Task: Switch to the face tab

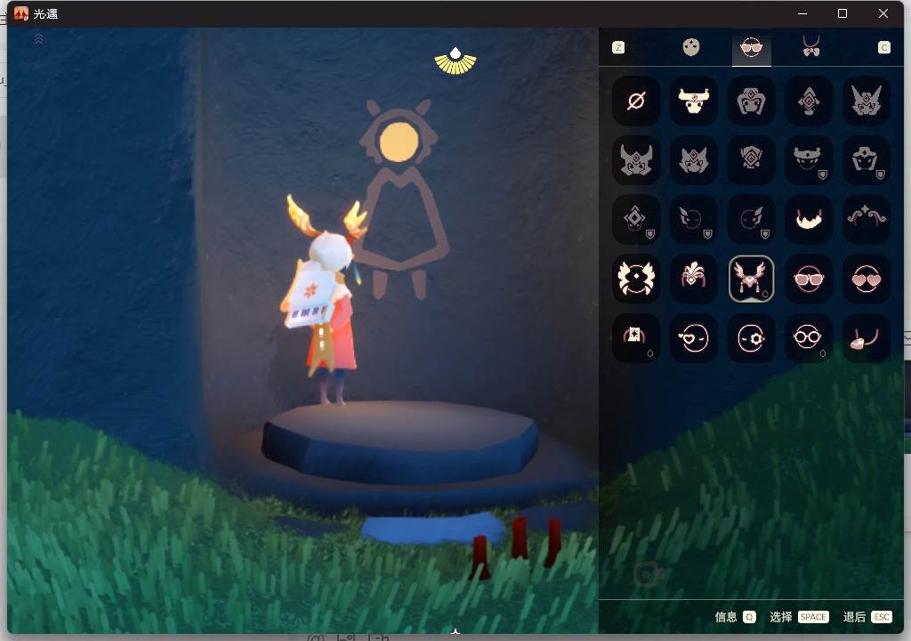Action: tap(690, 47)
